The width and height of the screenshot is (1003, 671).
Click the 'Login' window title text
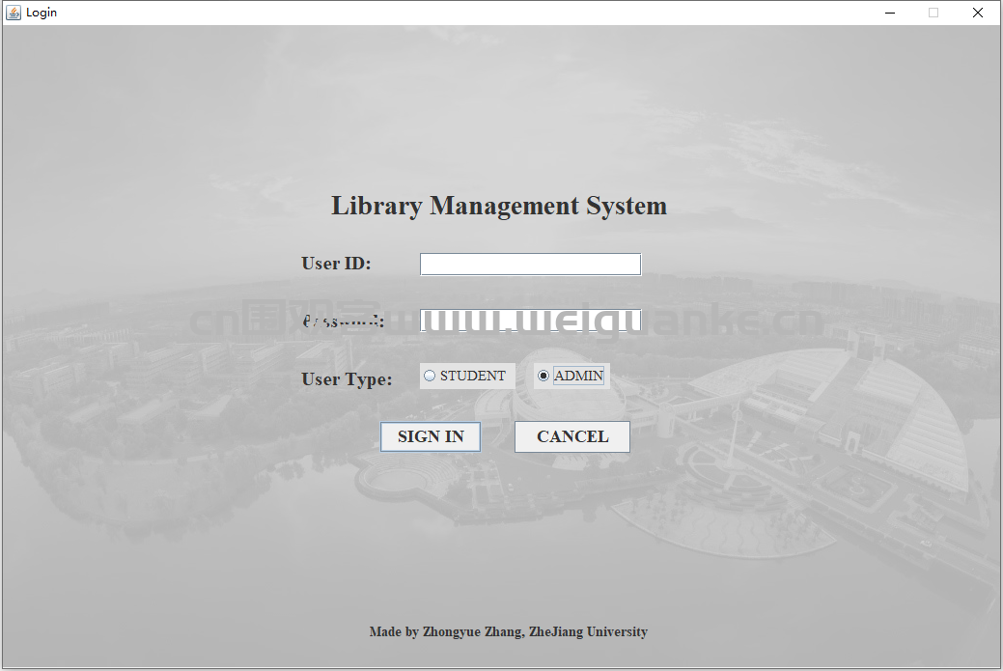pyautogui.click(x=42, y=13)
